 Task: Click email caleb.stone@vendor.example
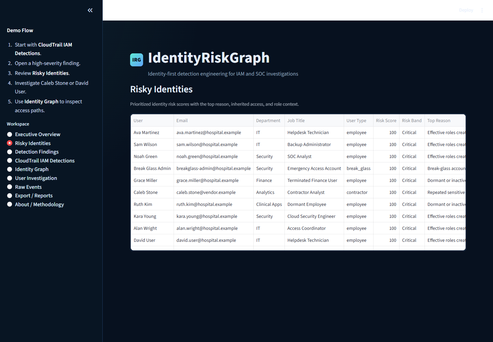[x=214, y=192]
